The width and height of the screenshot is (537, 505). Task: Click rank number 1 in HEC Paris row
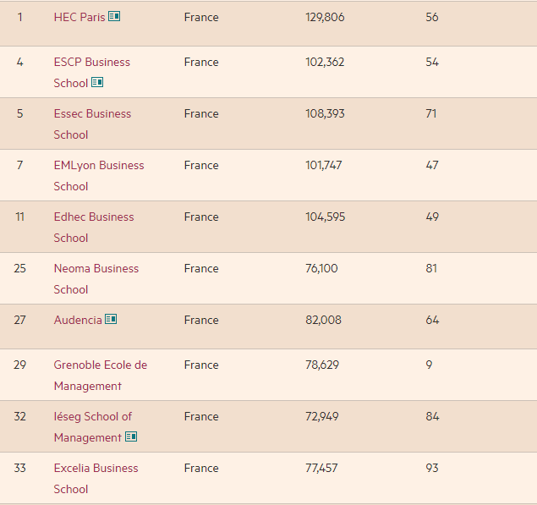click(19, 17)
